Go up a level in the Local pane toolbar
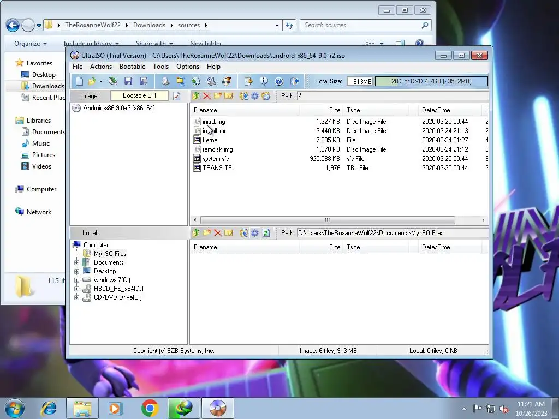Image resolution: width=559 pixels, height=419 pixels. 196,232
